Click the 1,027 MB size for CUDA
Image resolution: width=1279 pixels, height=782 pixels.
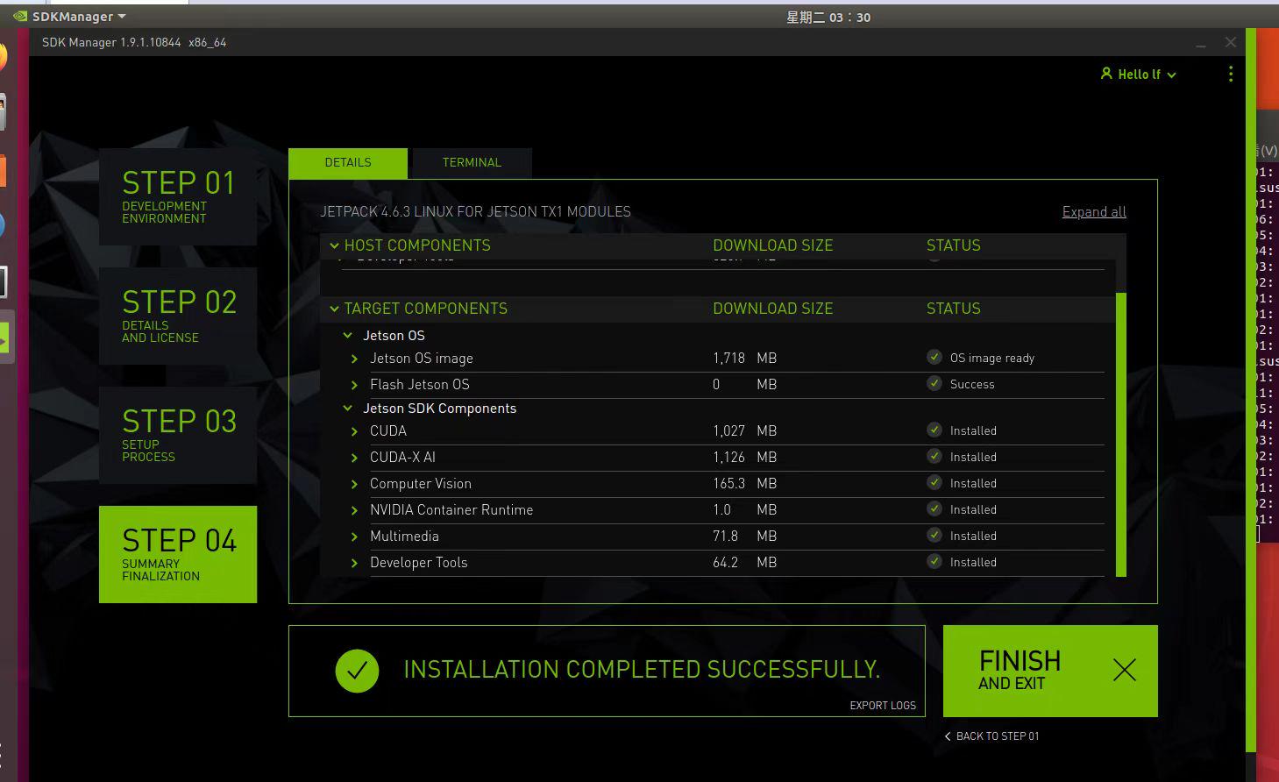point(744,431)
